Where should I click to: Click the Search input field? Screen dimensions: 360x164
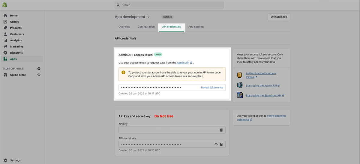point(169,5)
